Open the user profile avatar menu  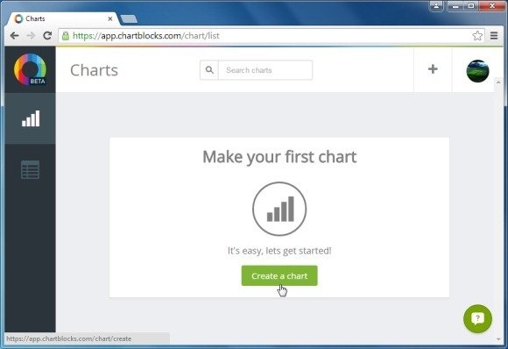pos(477,71)
